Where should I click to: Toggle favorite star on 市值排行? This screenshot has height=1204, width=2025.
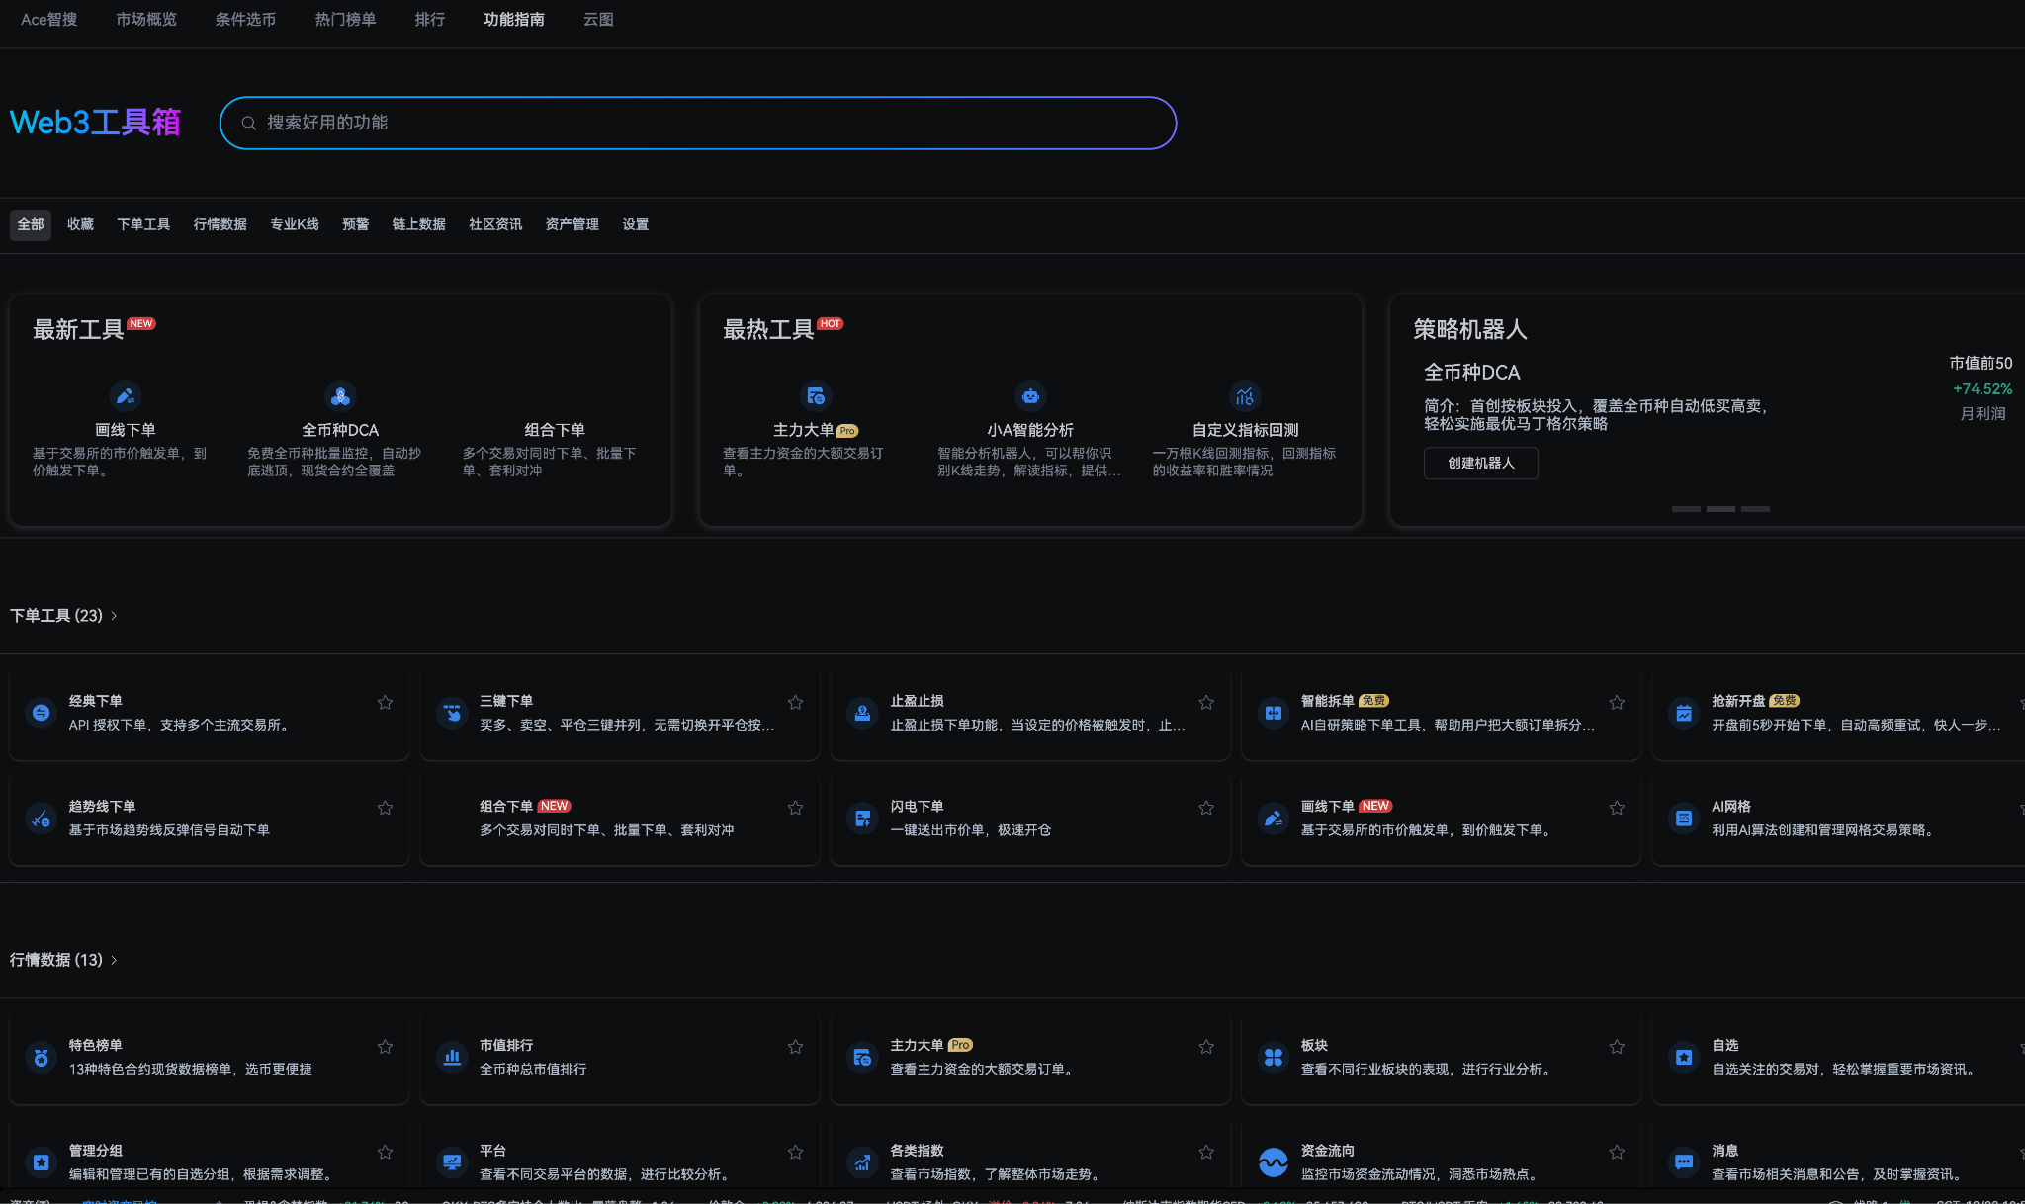(795, 1047)
